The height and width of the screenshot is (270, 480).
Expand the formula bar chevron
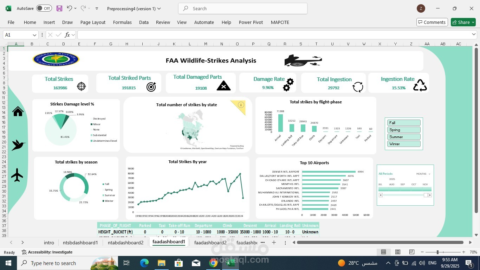point(474,34)
